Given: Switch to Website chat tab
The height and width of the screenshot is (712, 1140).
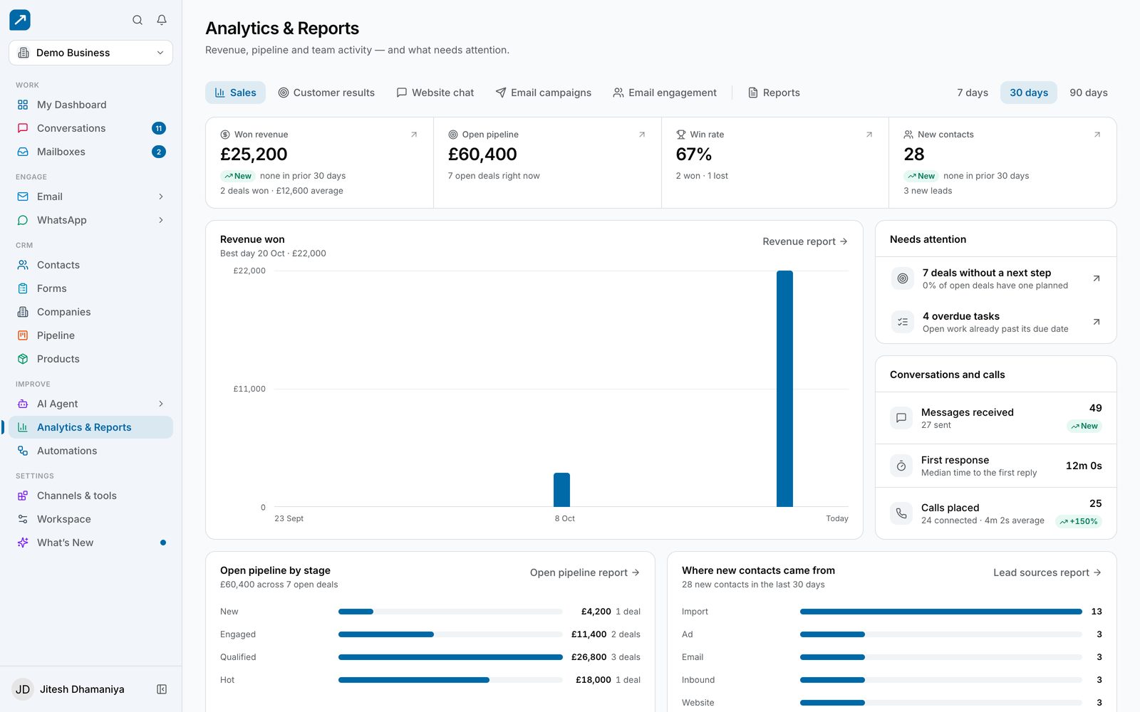Looking at the screenshot, I should [x=435, y=93].
